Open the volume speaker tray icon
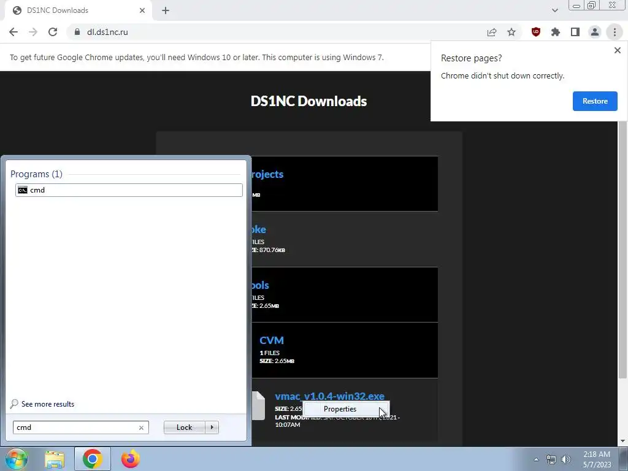The height and width of the screenshot is (471, 628). click(x=565, y=459)
